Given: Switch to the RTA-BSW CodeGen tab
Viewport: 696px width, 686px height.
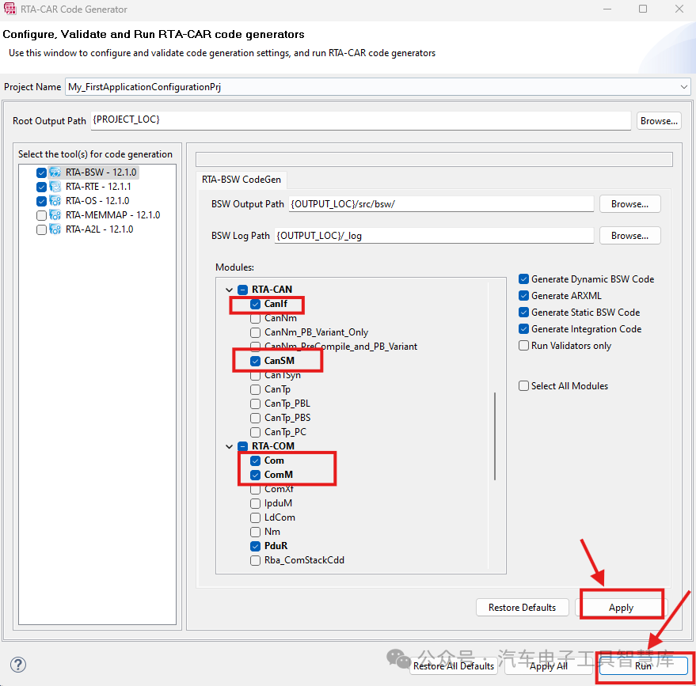Looking at the screenshot, I should (x=242, y=179).
